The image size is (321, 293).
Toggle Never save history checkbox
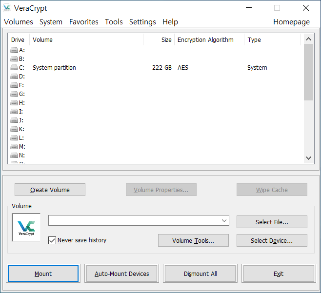tap(52, 240)
